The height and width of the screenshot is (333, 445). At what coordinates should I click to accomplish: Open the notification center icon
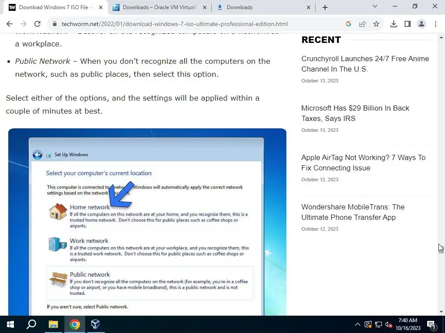(431, 324)
